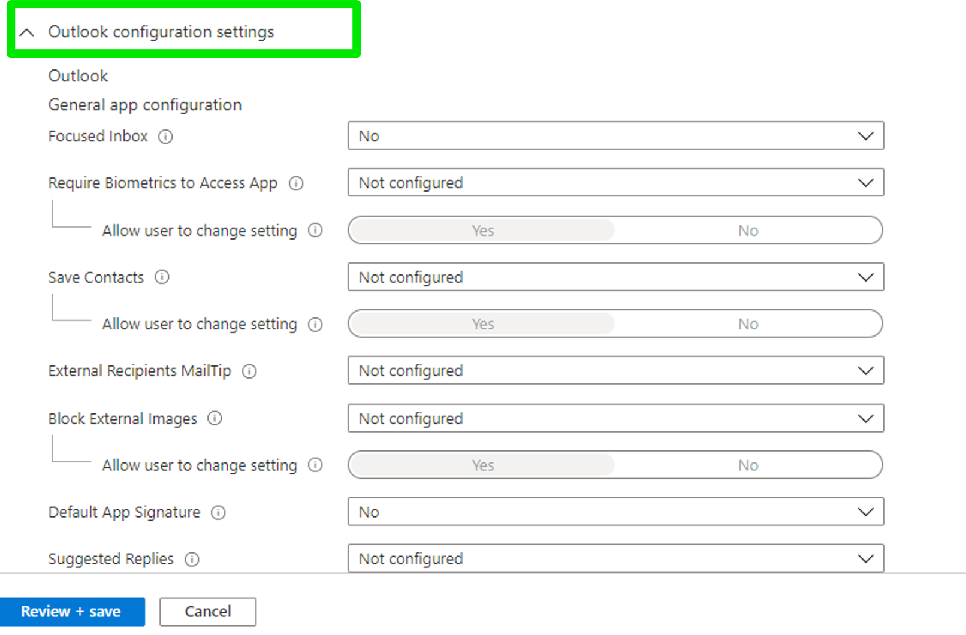Open the Focused Inbox dropdown

pyautogui.click(x=615, y=136)
